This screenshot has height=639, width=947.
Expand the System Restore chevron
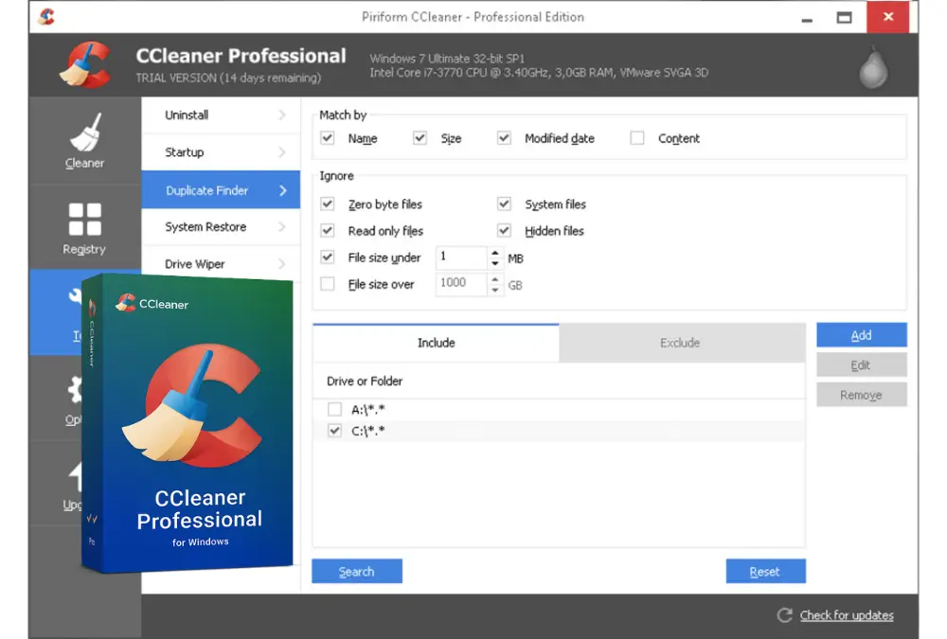282,226
